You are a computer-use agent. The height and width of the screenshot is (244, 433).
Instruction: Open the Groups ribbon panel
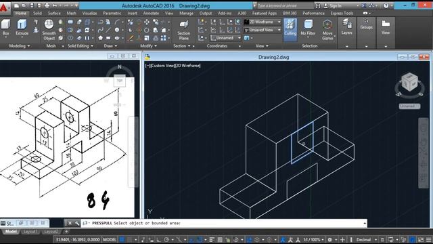(x=366, y=25)
